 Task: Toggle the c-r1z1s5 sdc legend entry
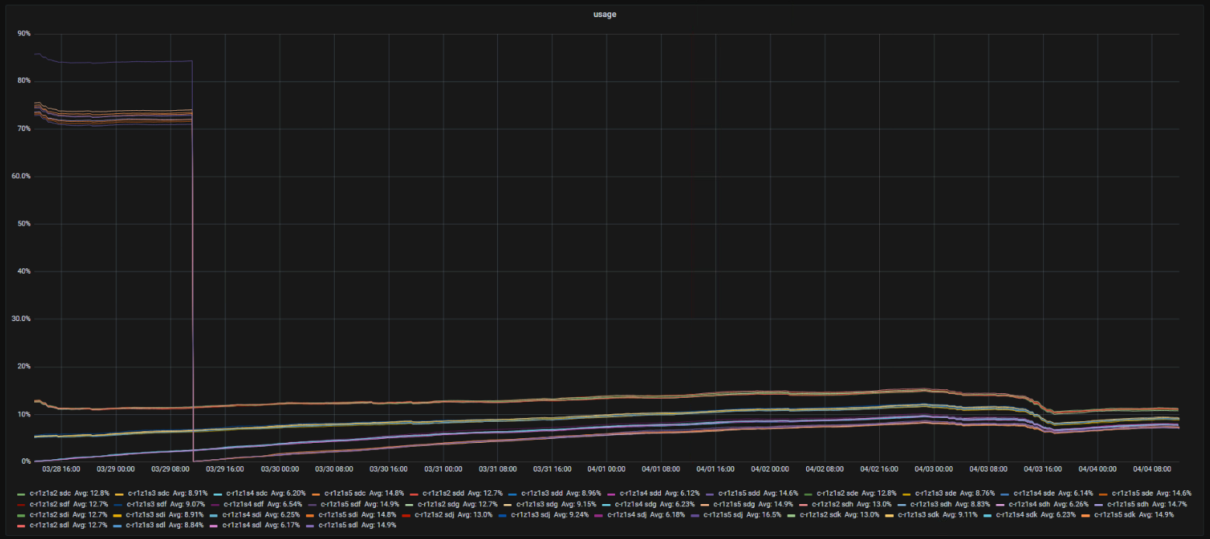pyautogui.click(x=342, y=492)
